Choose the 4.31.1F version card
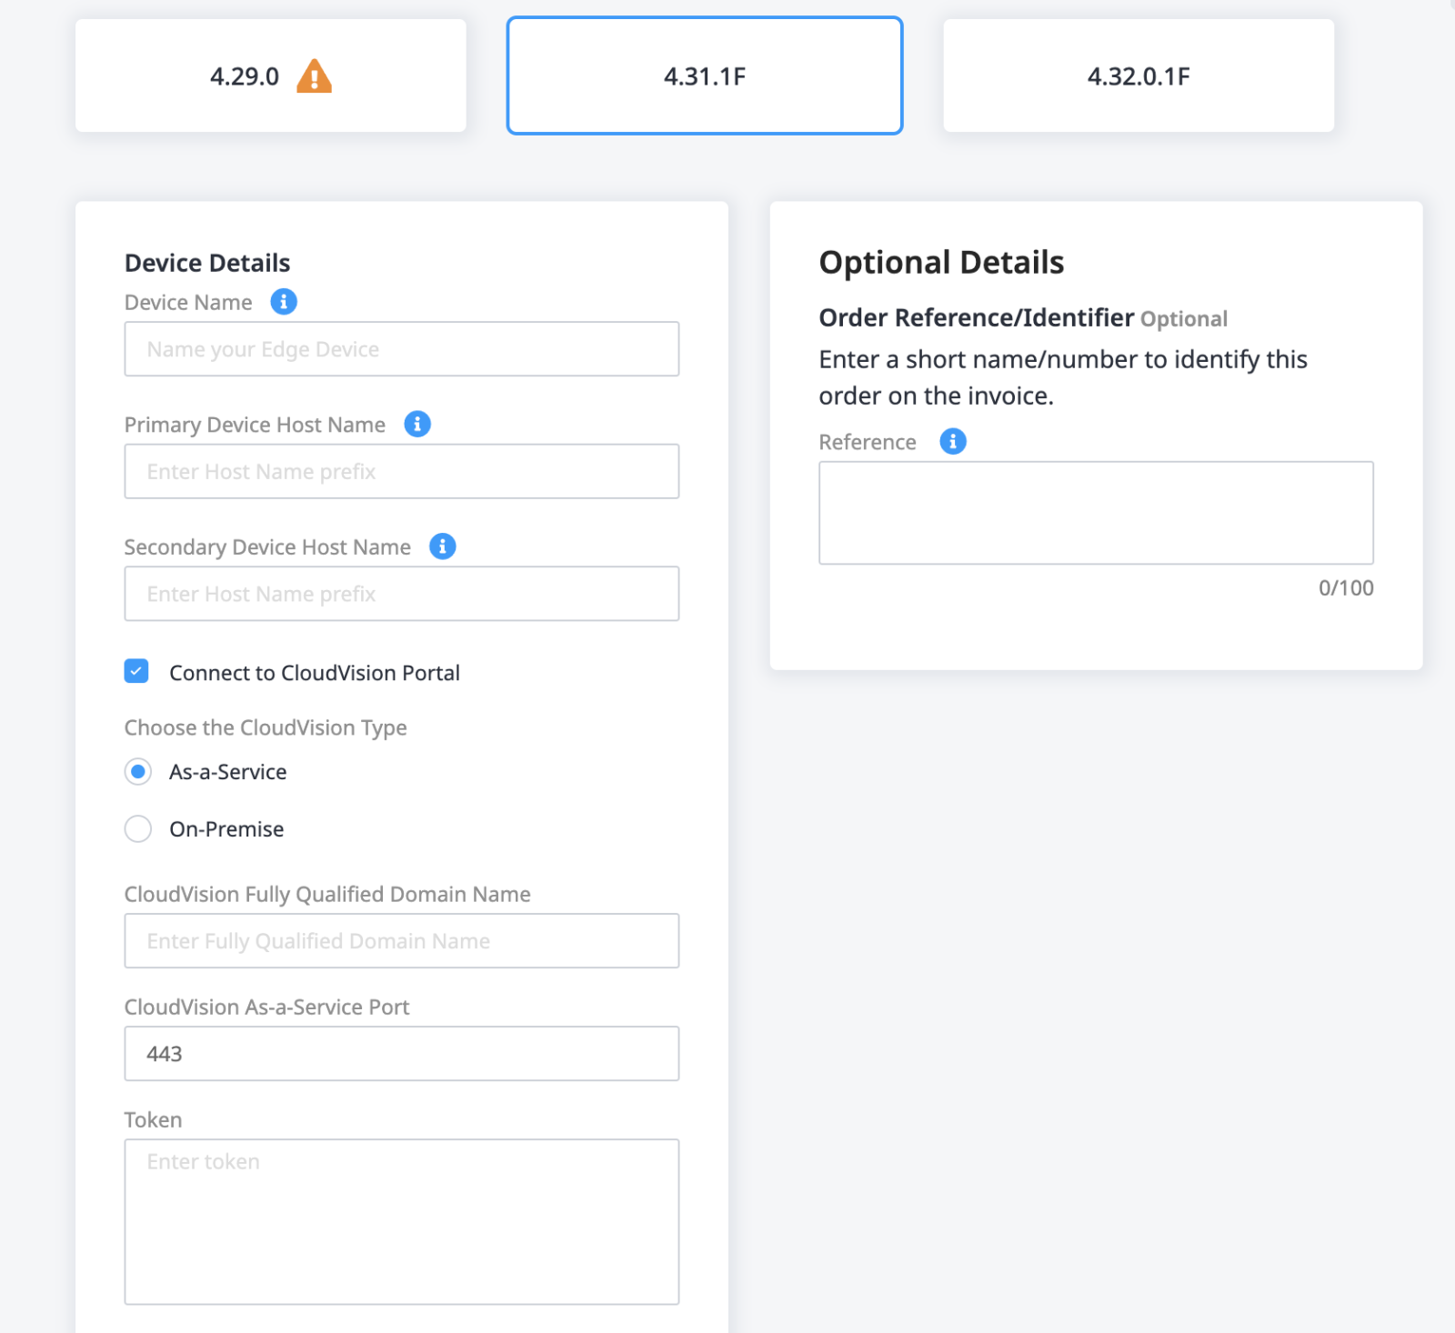 tap(705, 76)
